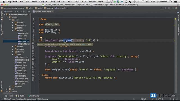Image resolution: width=180 pixels, height=101 pixels.
Task: Open the TODO tool window
Action: 20,96
